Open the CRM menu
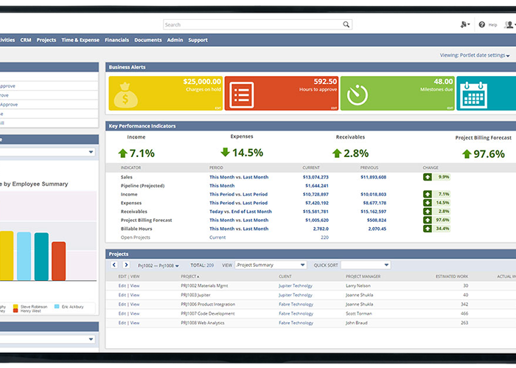Viewport: 516px width, 368px height. [26, 40]
